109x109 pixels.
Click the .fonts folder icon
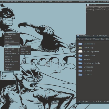tap(80, 75)
